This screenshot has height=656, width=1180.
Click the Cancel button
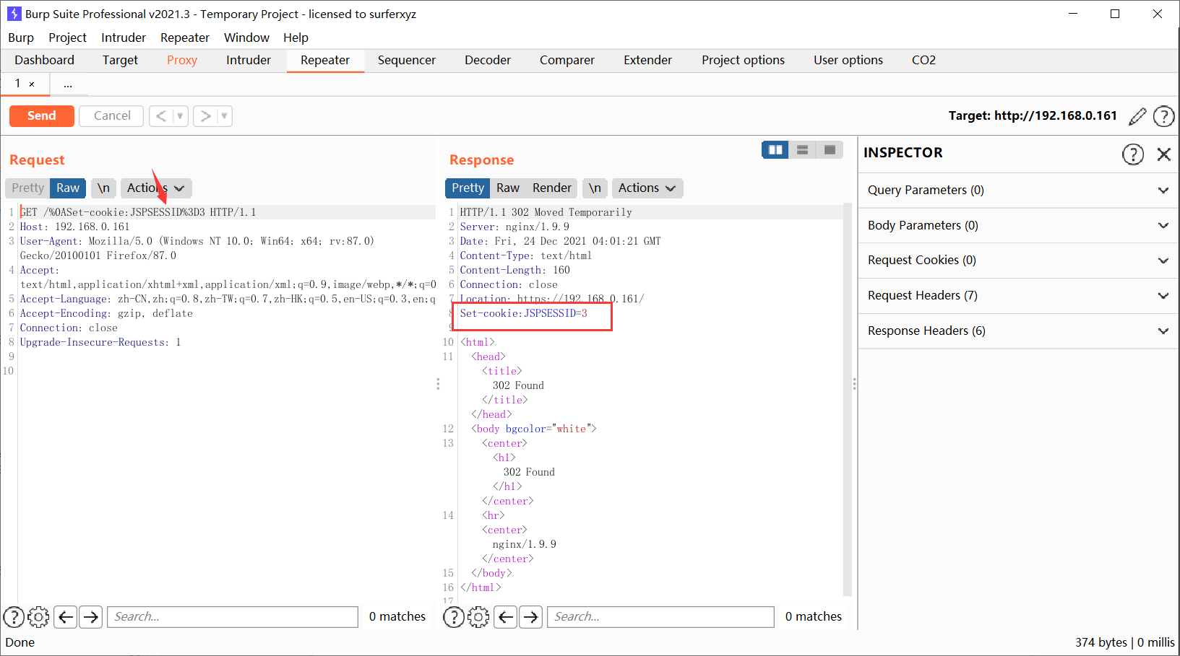pos(112,116)
